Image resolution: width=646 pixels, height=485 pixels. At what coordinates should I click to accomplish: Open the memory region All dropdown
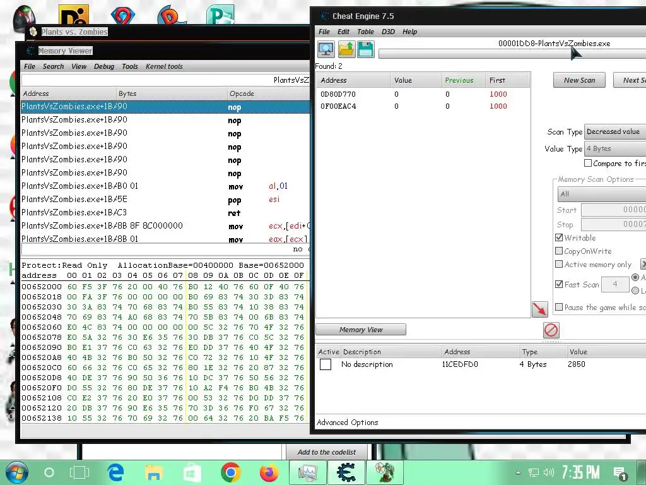tap(601, 194)
